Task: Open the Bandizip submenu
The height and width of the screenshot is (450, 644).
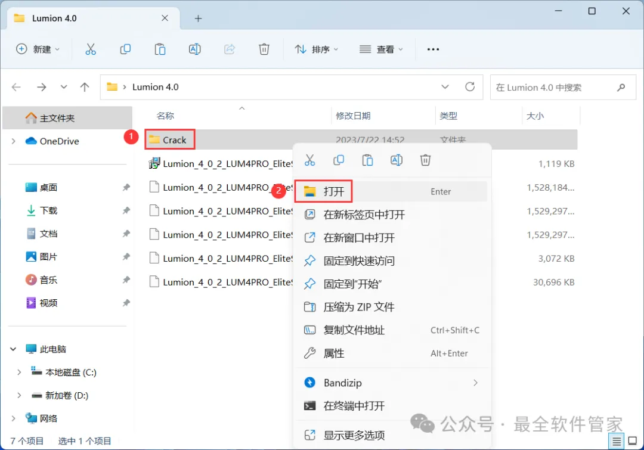Action: [x=392, y=383]
